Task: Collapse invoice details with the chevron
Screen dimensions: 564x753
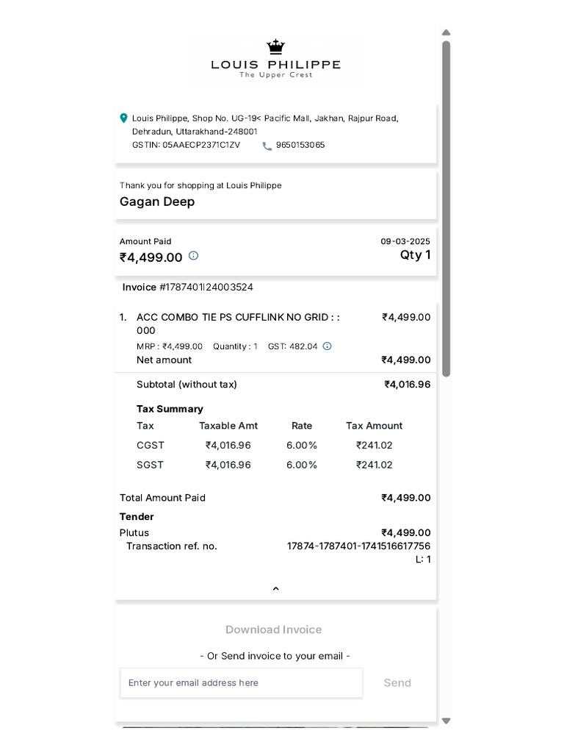Action: click(275, 588)
